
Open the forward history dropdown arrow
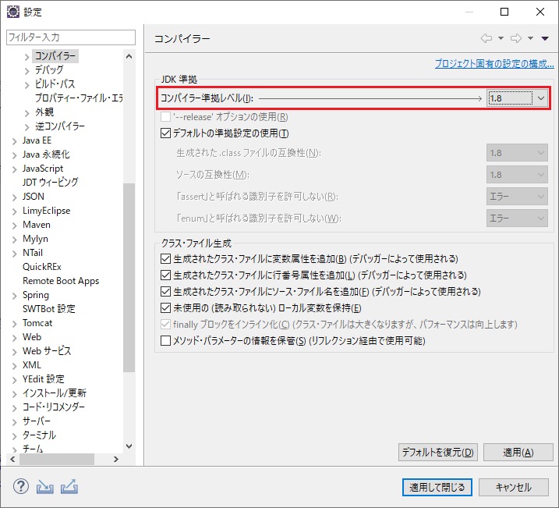(530, 38)
